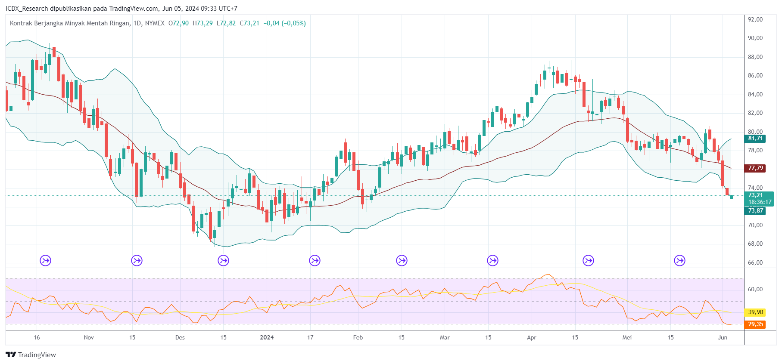This screenshot has height=364, width=782.
Task: Click the middle band price label 77,79
Action: click(x=755, y=168)
